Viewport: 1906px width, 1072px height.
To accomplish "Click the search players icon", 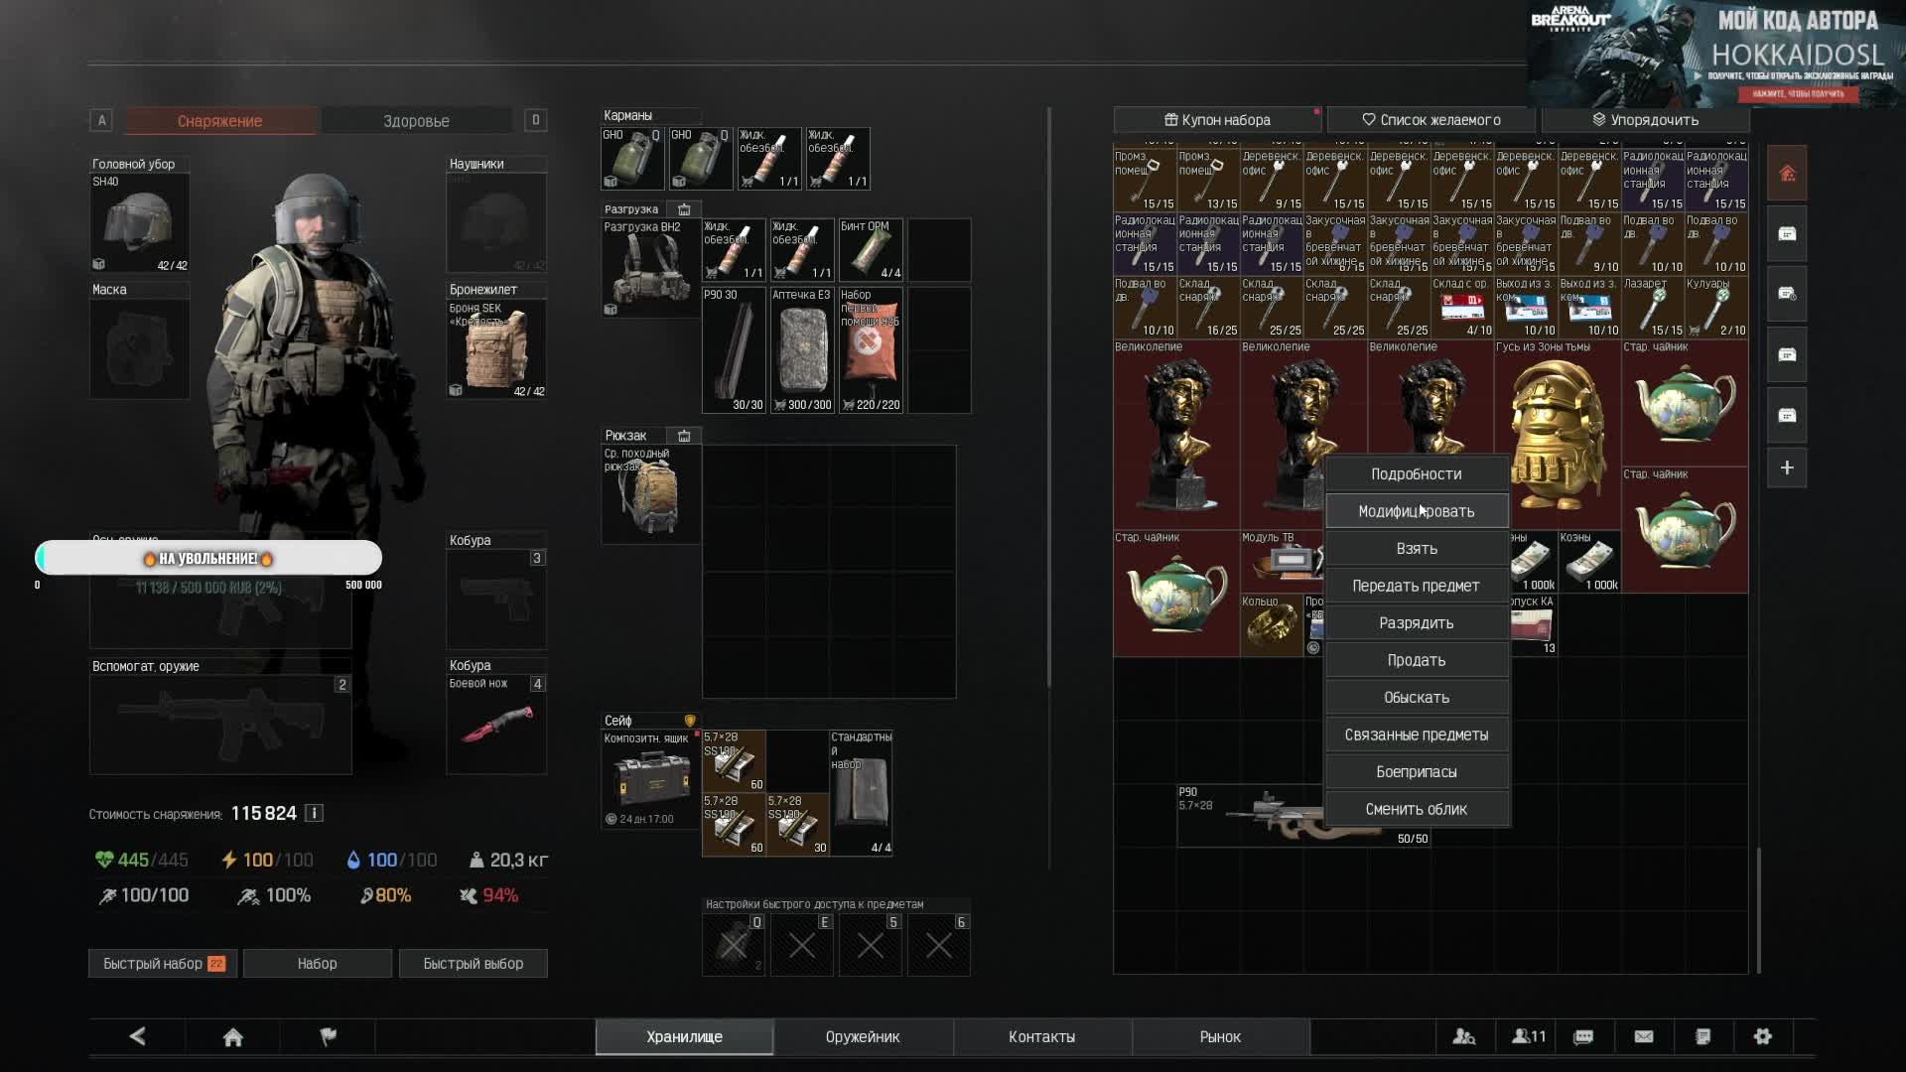I will pos(1463,1036).
